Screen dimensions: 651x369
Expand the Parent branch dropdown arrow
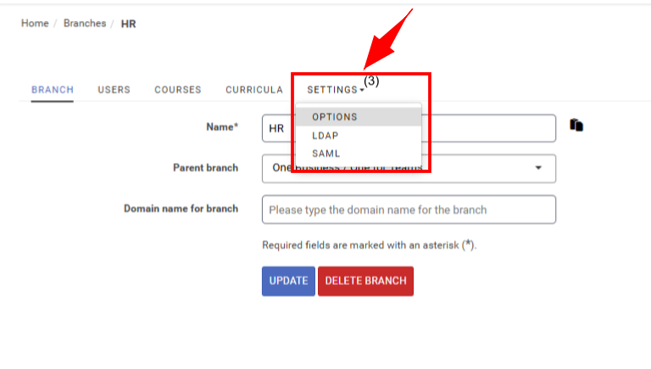click(538, 168)
